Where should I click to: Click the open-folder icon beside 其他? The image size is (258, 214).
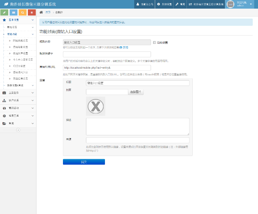point(4,124)
